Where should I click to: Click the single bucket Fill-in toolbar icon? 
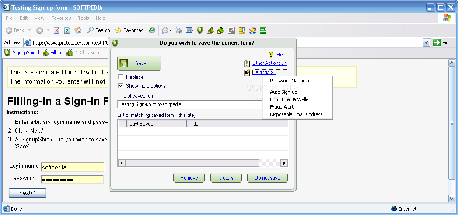click(210, 30)
